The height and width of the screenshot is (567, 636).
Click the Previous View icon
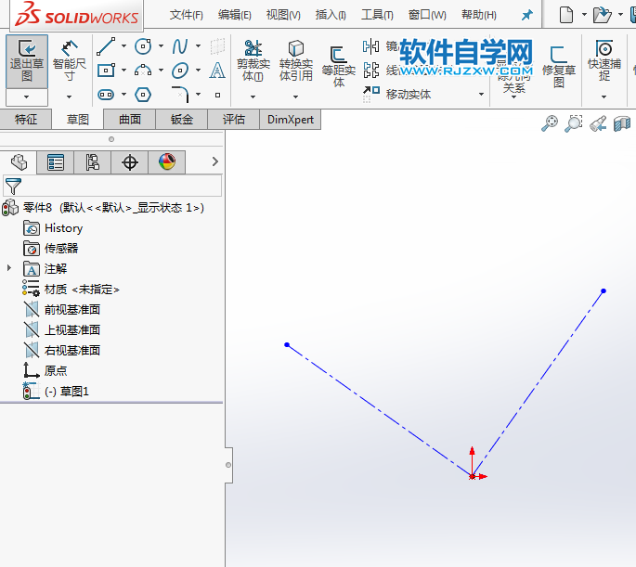click(598, 123)
